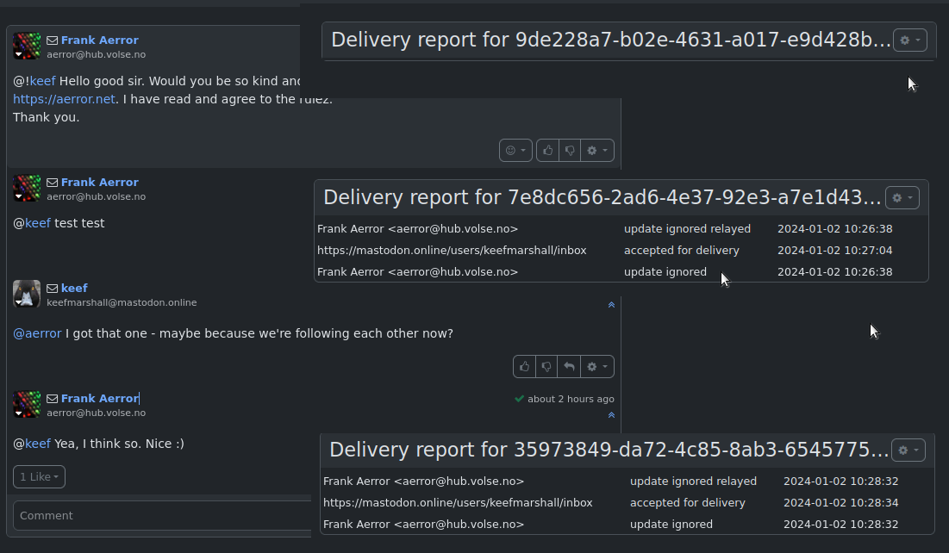949x553 pixels.
Task: Jump to parent from keef's reply chevron
Action: point(611,305)
